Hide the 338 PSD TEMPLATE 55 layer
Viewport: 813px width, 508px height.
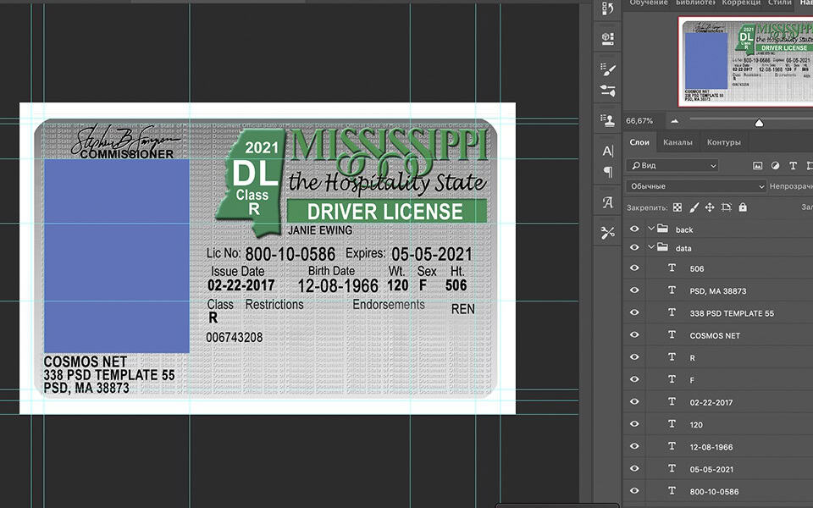coord(634,312)
